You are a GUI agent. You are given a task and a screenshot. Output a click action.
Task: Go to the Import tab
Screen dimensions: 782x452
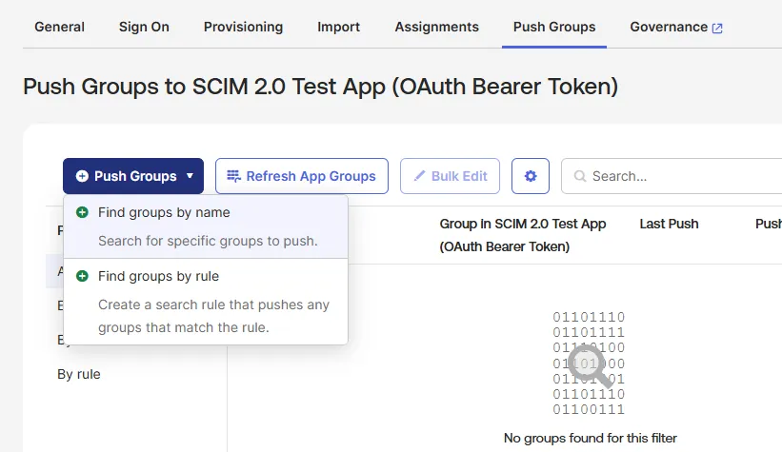point(339,27)
